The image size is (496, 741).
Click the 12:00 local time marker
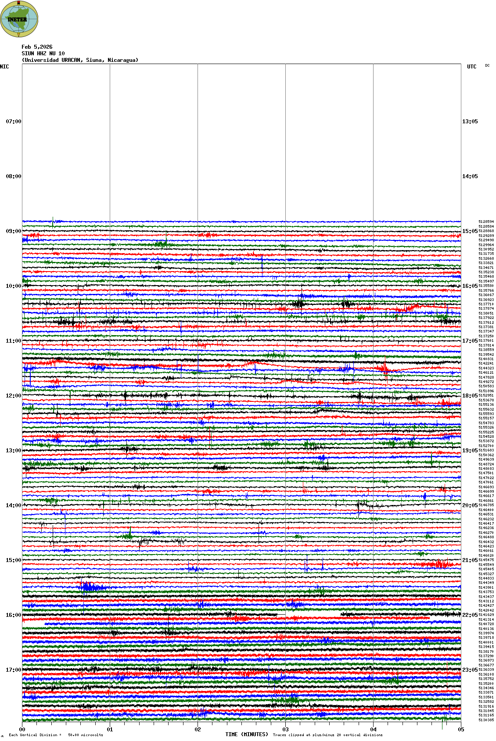click(13, 396)
